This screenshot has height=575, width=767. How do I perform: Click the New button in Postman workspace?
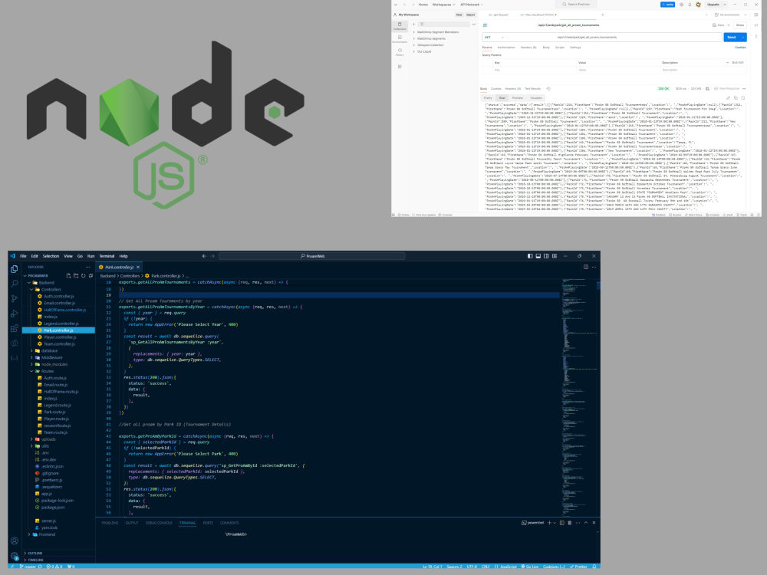(x=459, y=15)
